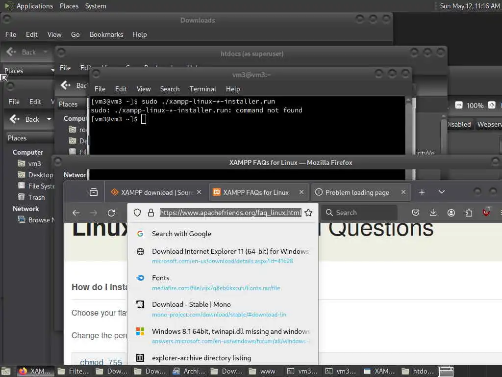
Task: Open the Places menu in top panel
Action: 69,6
